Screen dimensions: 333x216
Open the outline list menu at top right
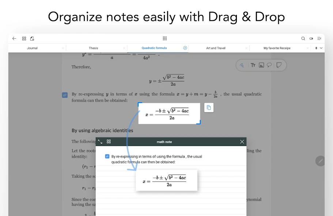pos(319,38)
